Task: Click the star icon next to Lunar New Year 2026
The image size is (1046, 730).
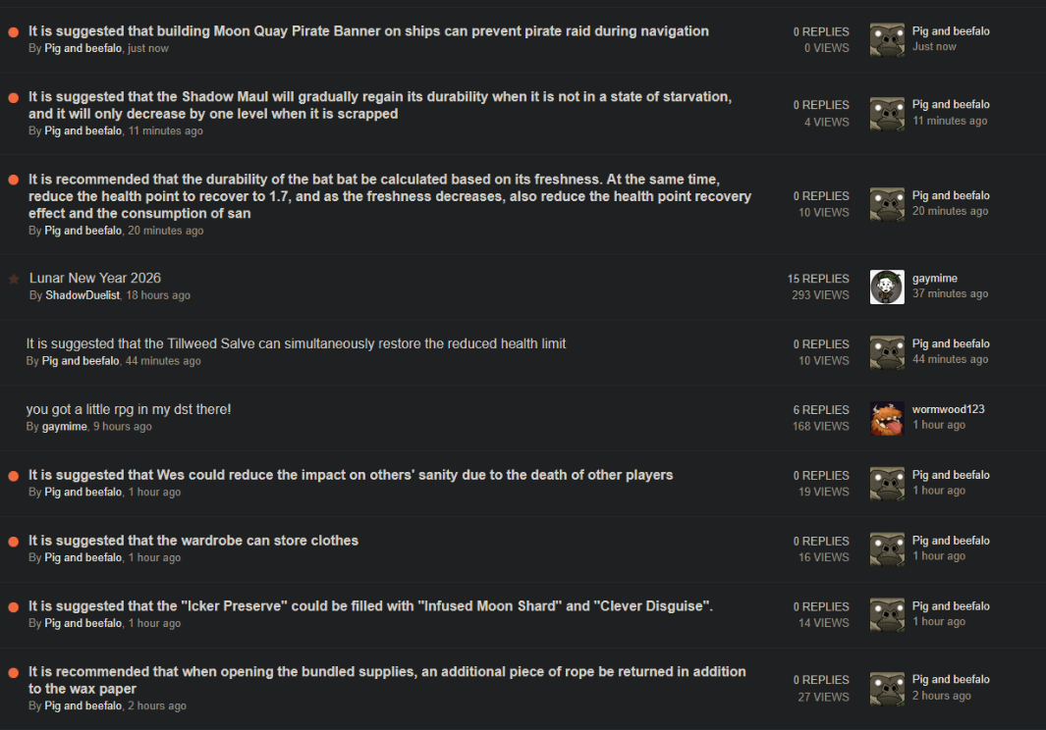Action: coord(14,280)
